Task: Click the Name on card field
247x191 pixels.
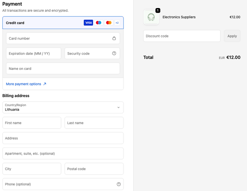Action: 63,68
